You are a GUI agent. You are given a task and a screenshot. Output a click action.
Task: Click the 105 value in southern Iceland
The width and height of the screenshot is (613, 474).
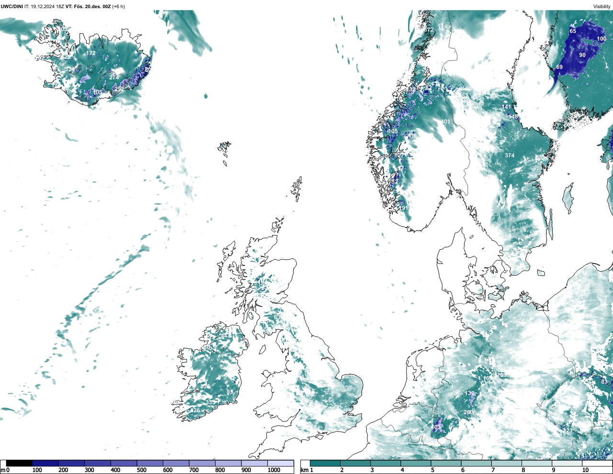point(97,92)
